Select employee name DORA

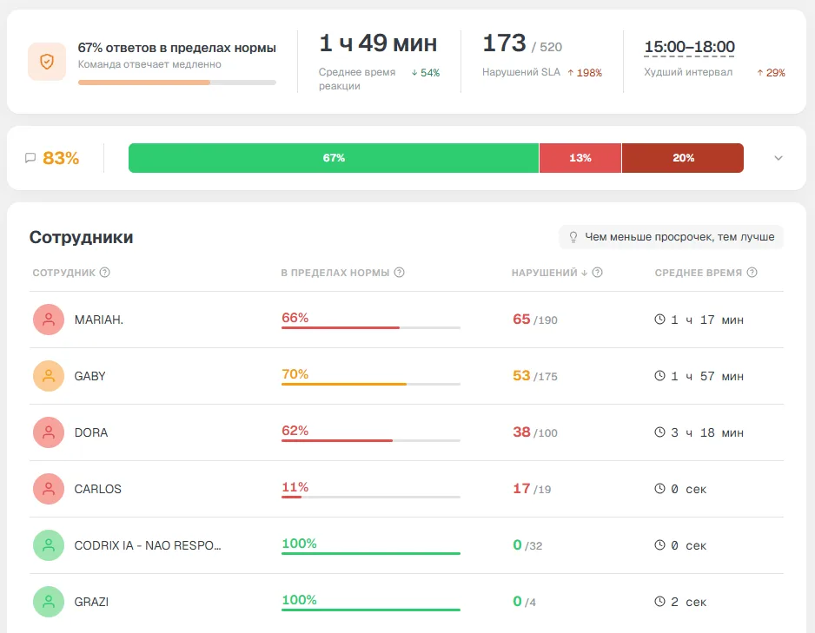tap(91, 432)
